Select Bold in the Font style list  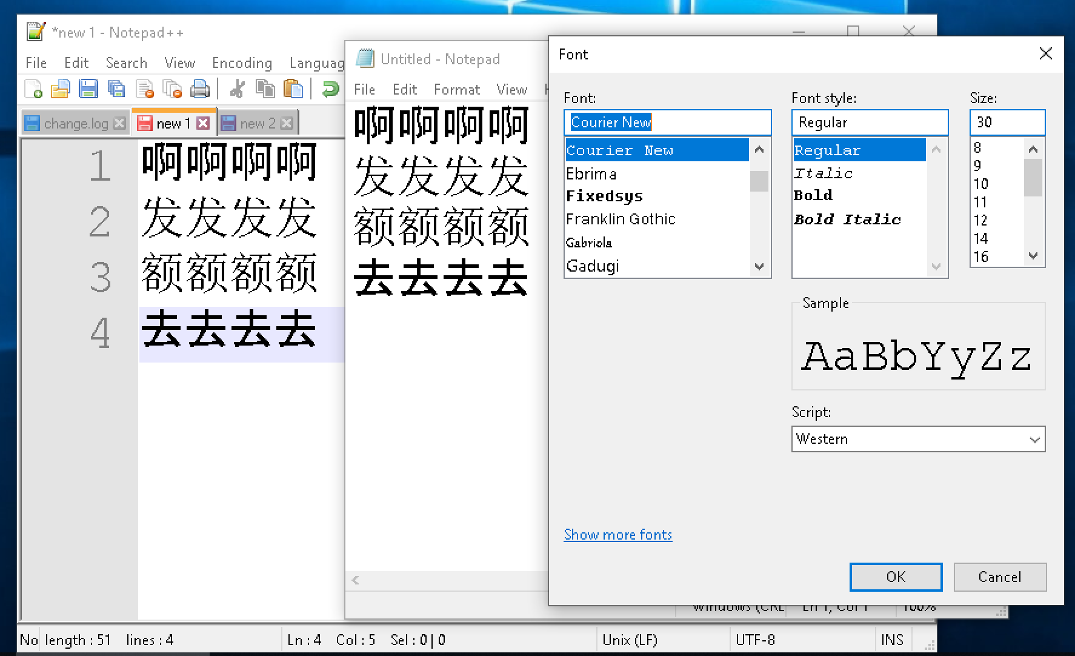(814, 195)
